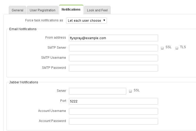The image size is (196, 131).
Task: Click the Jabber Notifications section heading
Action: [x=24, y=82]
